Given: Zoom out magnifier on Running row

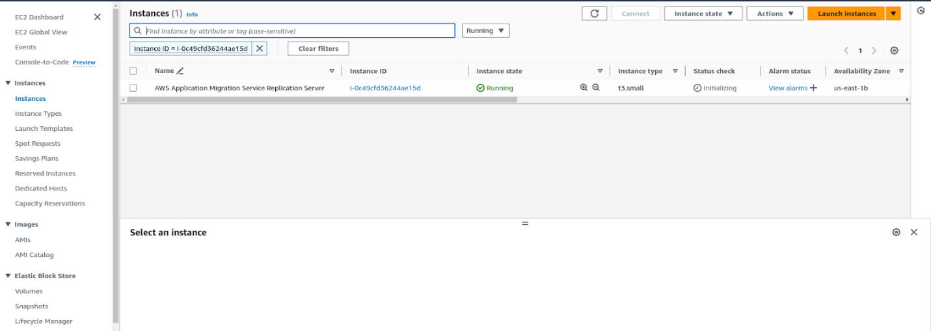Looking at the screenshot, I should click(x=596, y=88).
